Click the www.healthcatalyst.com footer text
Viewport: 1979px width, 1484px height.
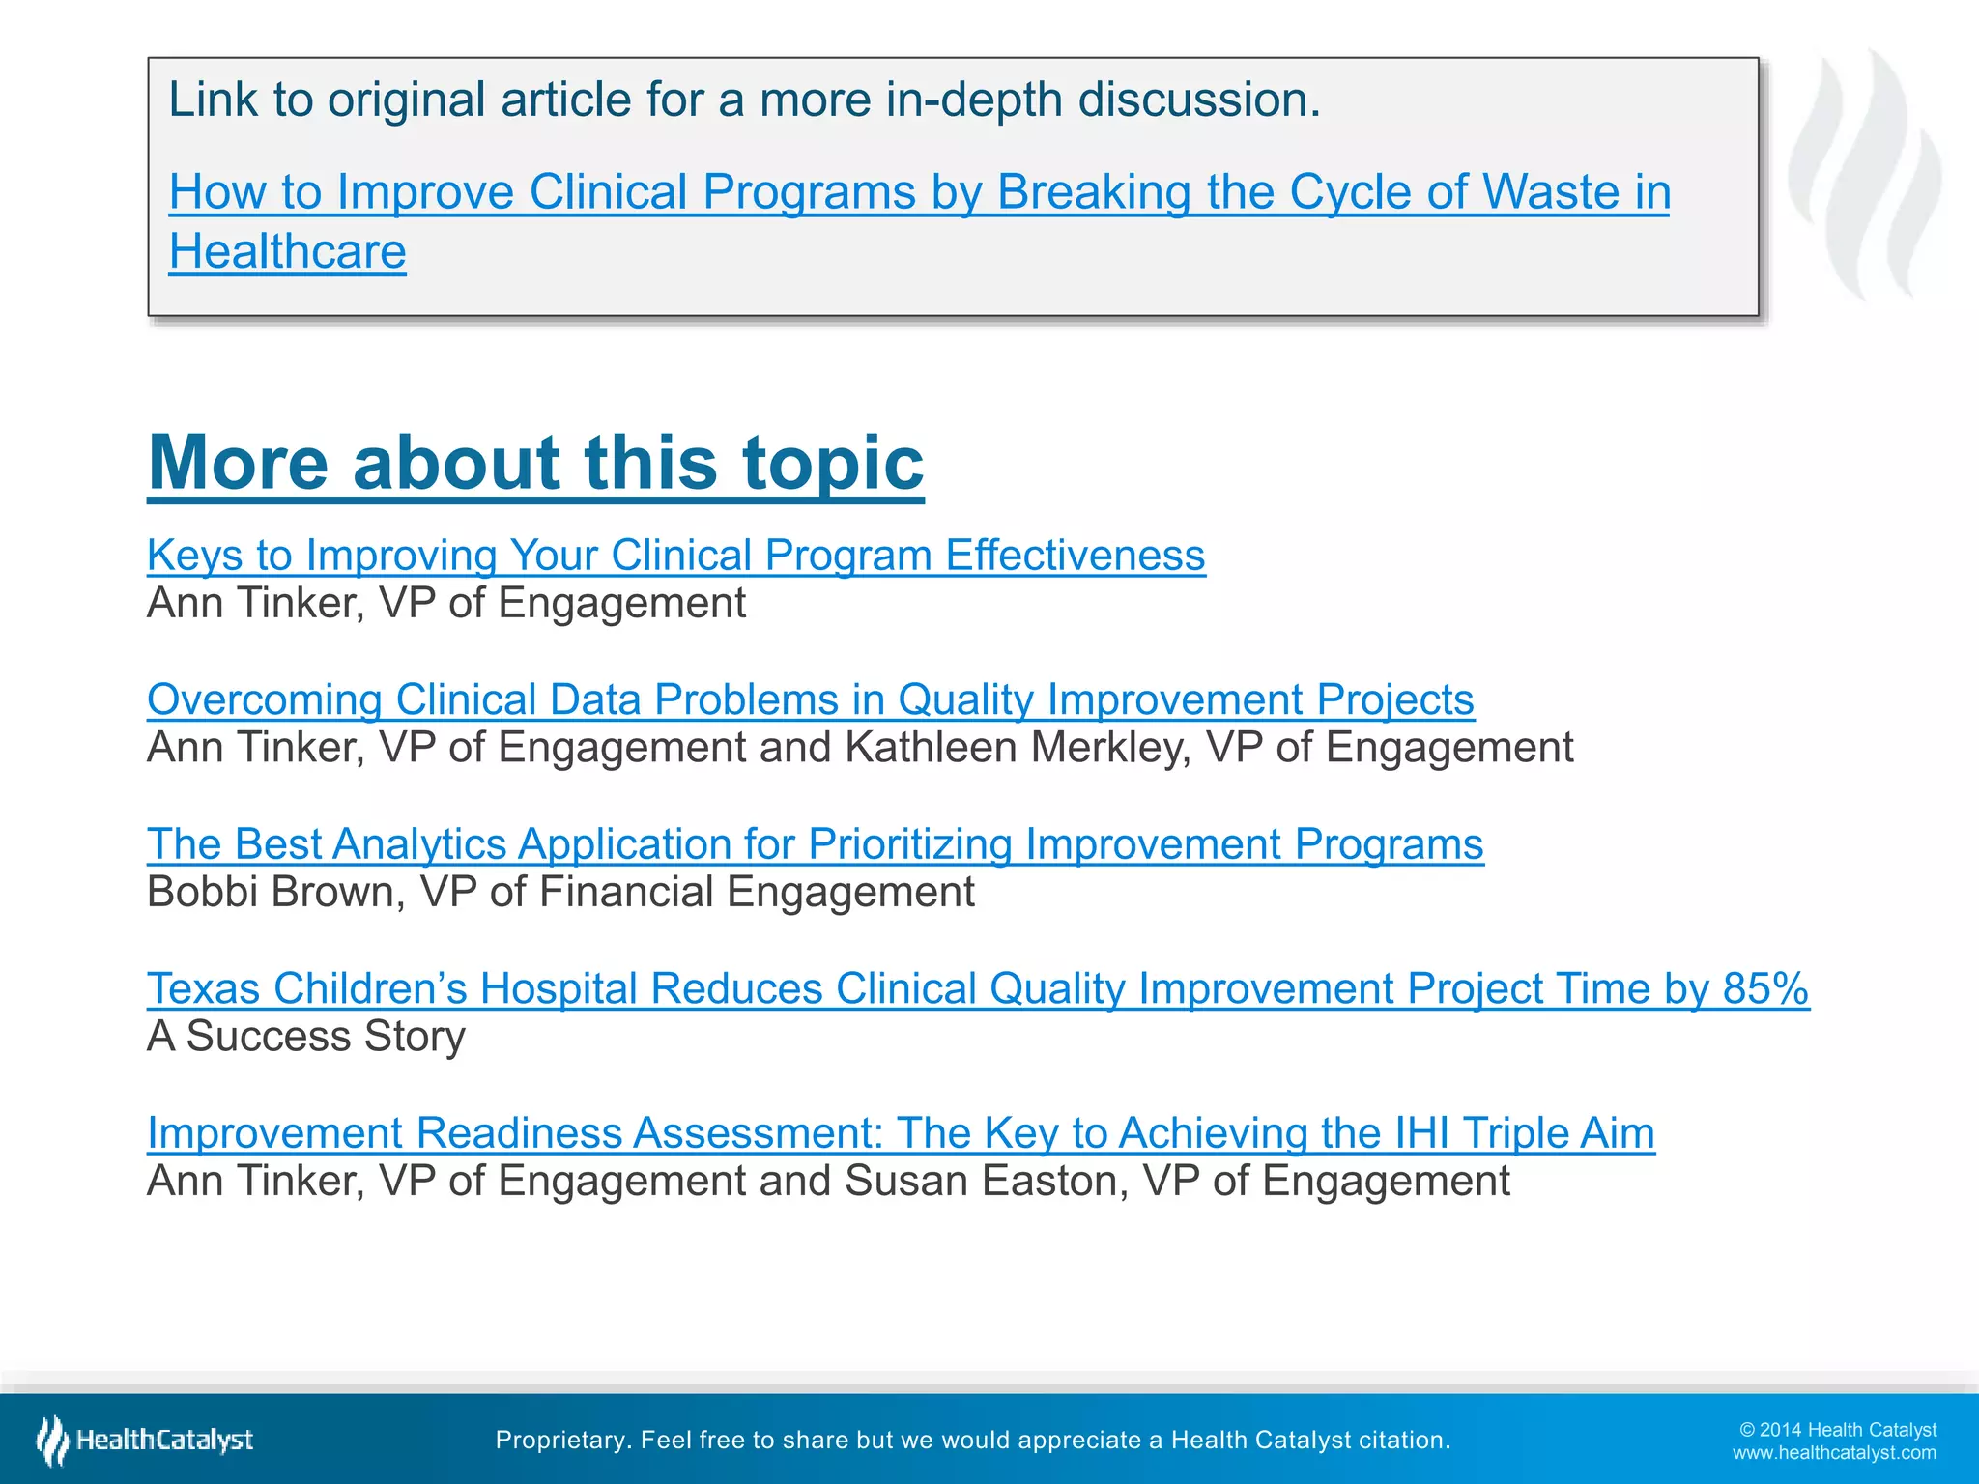[x=1834, y=1453]
